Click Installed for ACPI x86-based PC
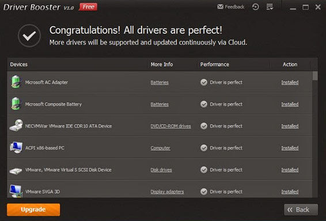 pyautogui.click(x=290, y=148)
